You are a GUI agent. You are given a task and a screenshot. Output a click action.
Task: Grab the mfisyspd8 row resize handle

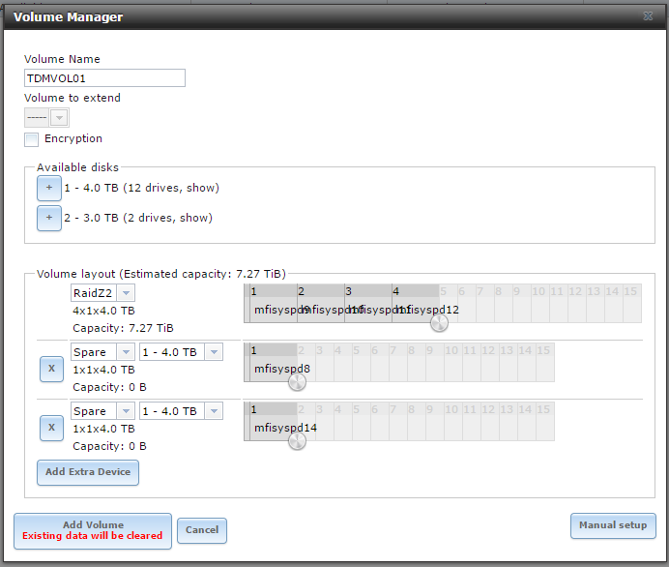(x=297, y=382)
